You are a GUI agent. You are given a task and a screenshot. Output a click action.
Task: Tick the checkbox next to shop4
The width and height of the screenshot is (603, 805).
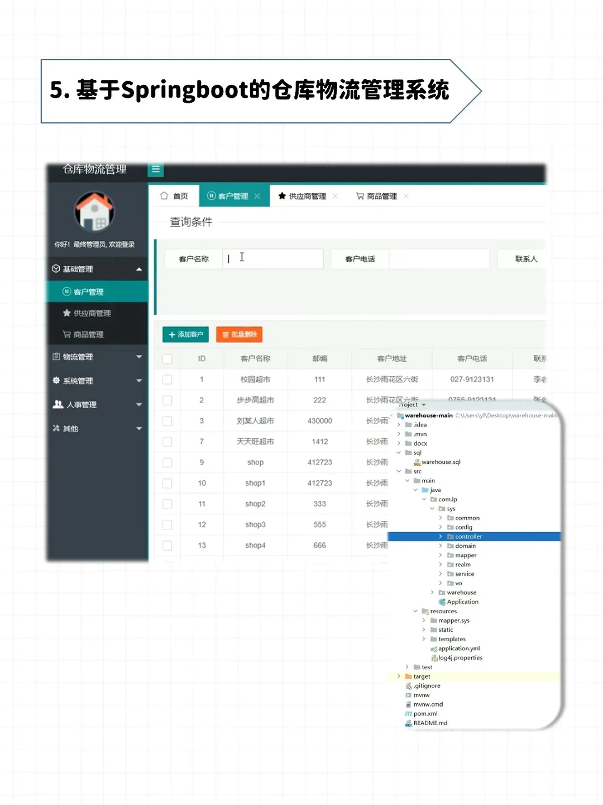(x=167, y=545)
